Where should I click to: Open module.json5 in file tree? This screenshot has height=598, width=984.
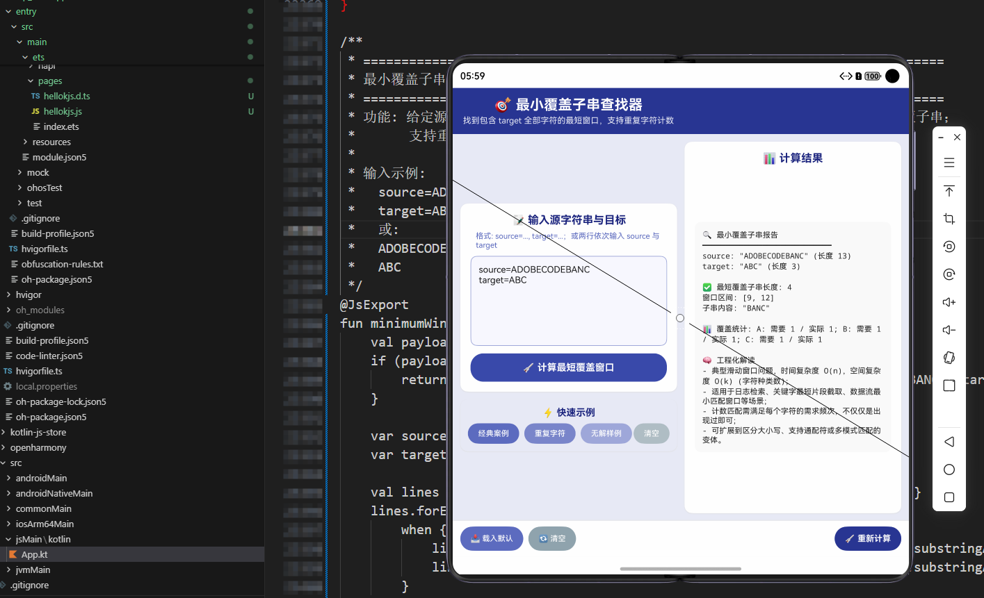[x=60, y=157]
